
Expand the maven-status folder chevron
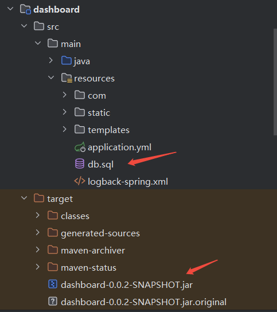(38, 267)
